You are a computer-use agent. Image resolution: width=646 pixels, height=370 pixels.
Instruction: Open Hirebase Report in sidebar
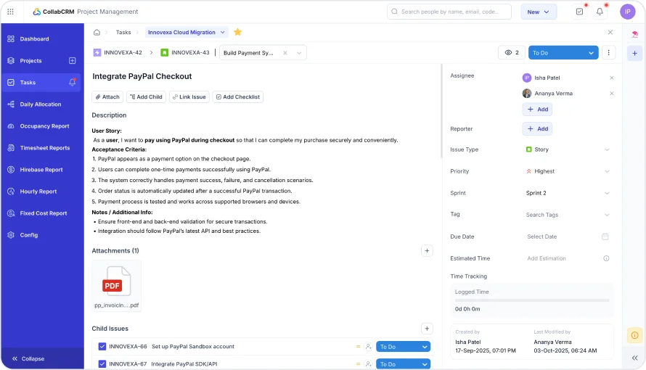tap(41, 170)
